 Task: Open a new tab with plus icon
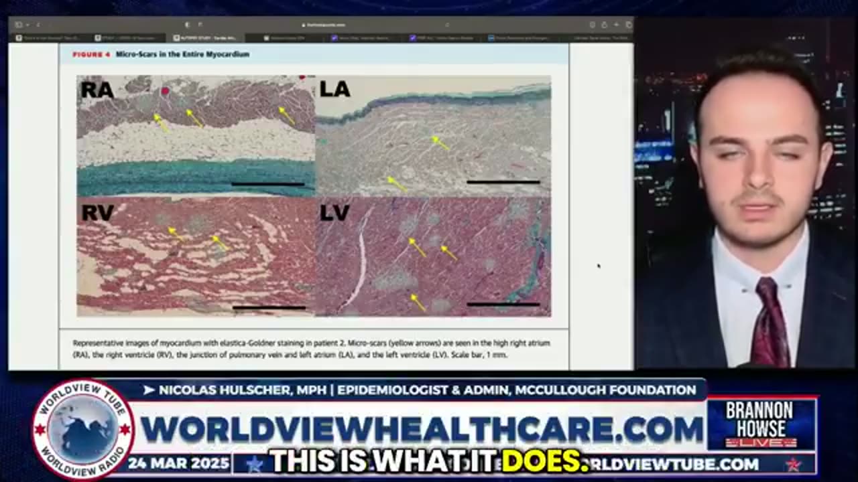pos(617,25)
